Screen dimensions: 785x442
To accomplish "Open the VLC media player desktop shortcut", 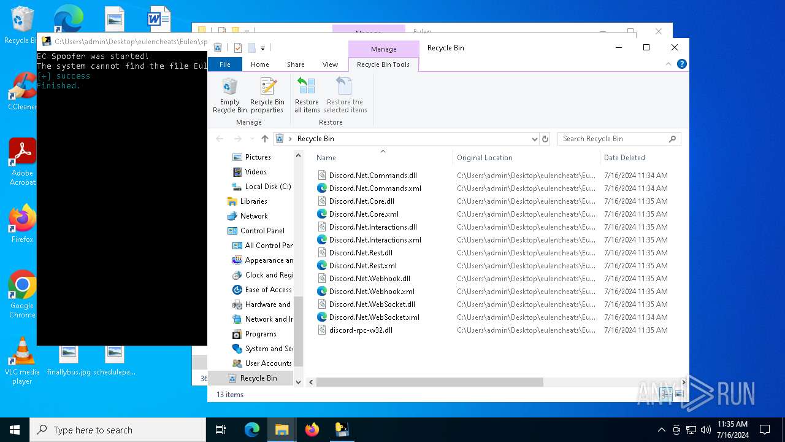I will [22, 361].
